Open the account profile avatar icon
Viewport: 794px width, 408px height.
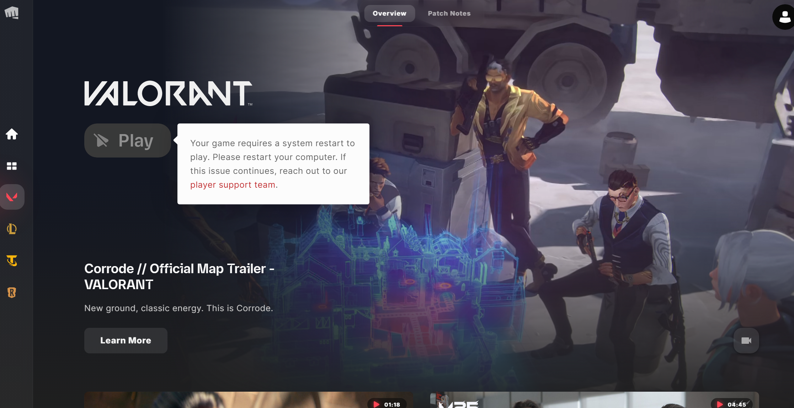point(784,17)
